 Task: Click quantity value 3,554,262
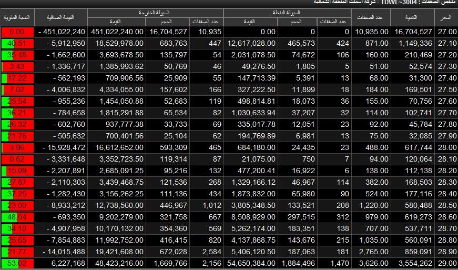(x=412, y=263)
